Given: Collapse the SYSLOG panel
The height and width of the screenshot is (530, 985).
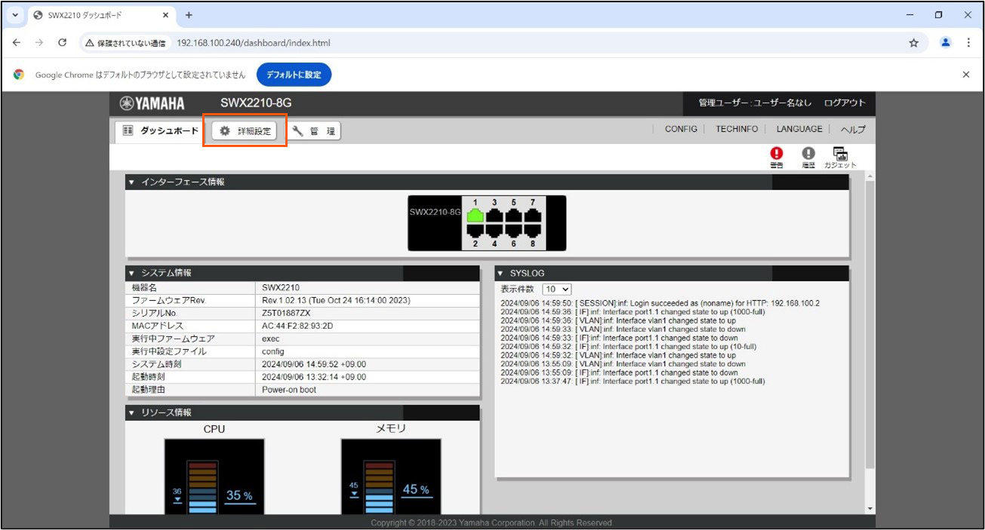Looking at the screenshot, I should (x=500, y=273).
